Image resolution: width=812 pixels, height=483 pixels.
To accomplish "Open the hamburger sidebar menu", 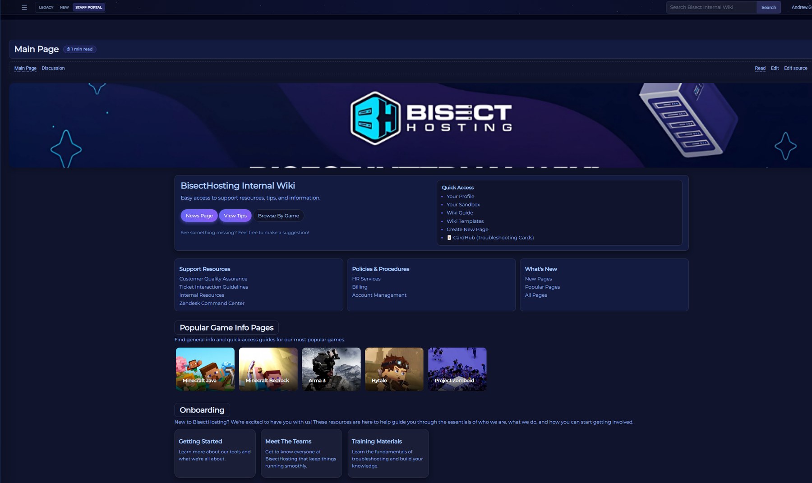I will (x=24, y=7).
